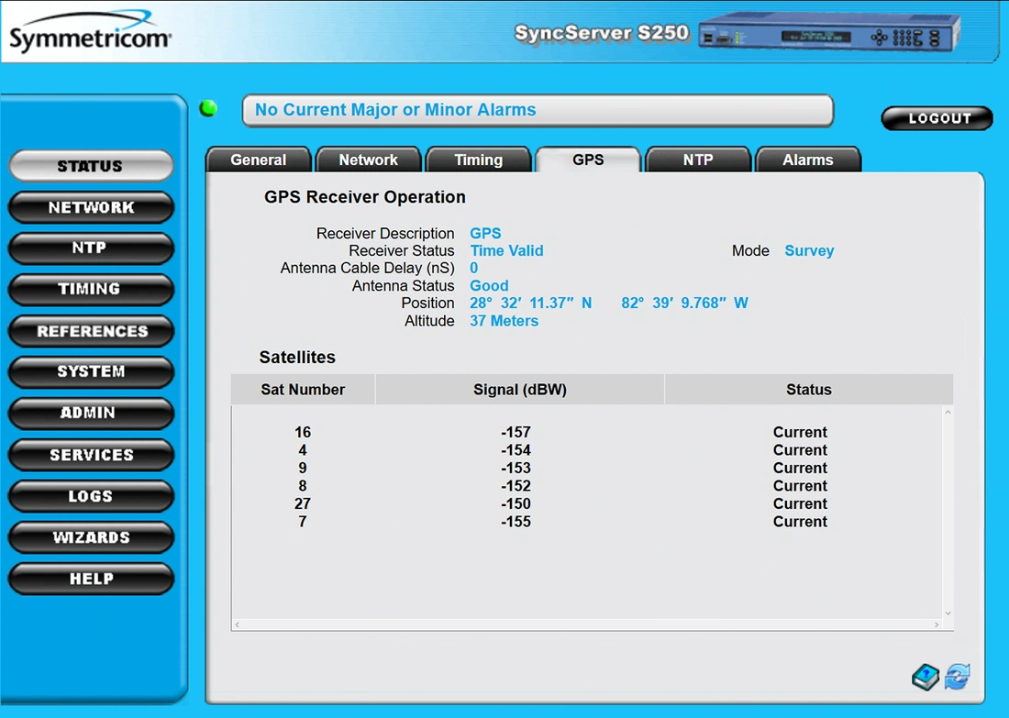Switch to the Network tab
This screenshot has height=718, width=1009.
(369, 160)
